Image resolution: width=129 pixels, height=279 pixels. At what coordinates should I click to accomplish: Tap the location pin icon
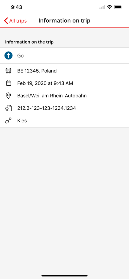coord(9,96)
